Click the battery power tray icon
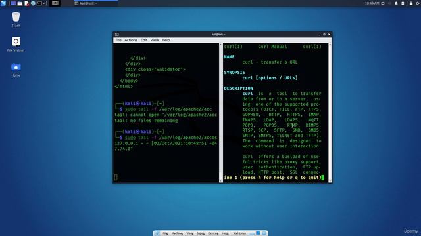This screenshot has height=236, width=421. click(x=403, y=3)
